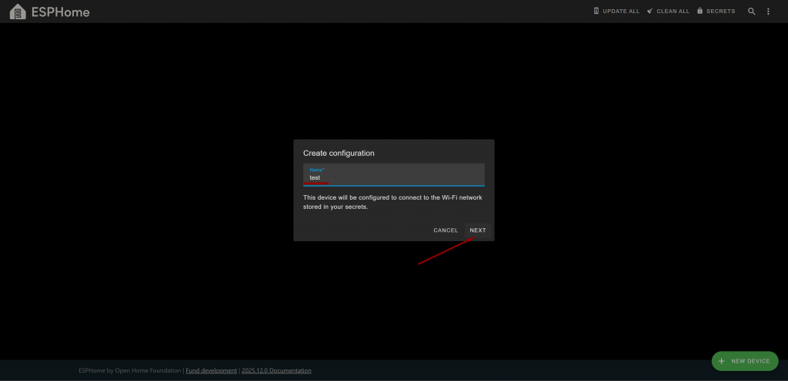Click the Create configuration dialog title
Viewport: 788px width, 381px height.
coord(339,154)
